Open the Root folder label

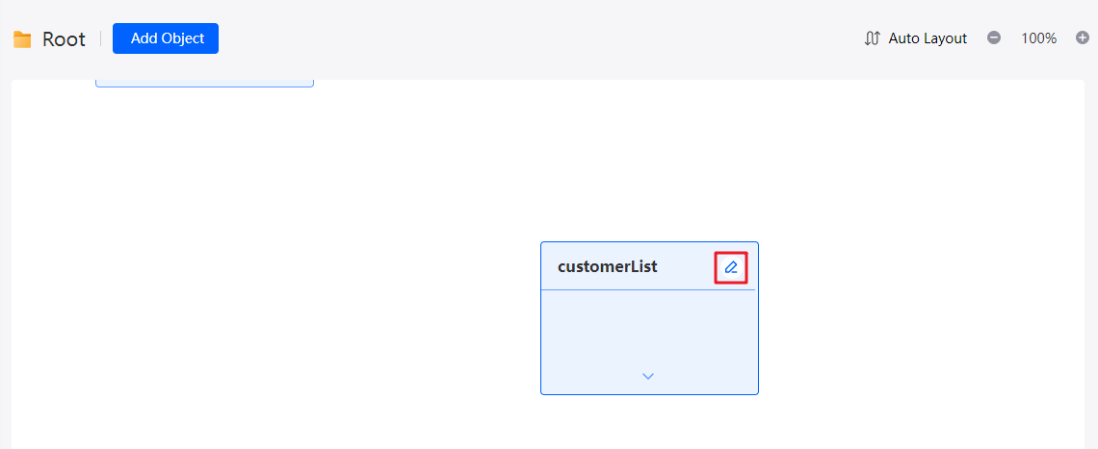pyautogui.click(x=64, y=39)
